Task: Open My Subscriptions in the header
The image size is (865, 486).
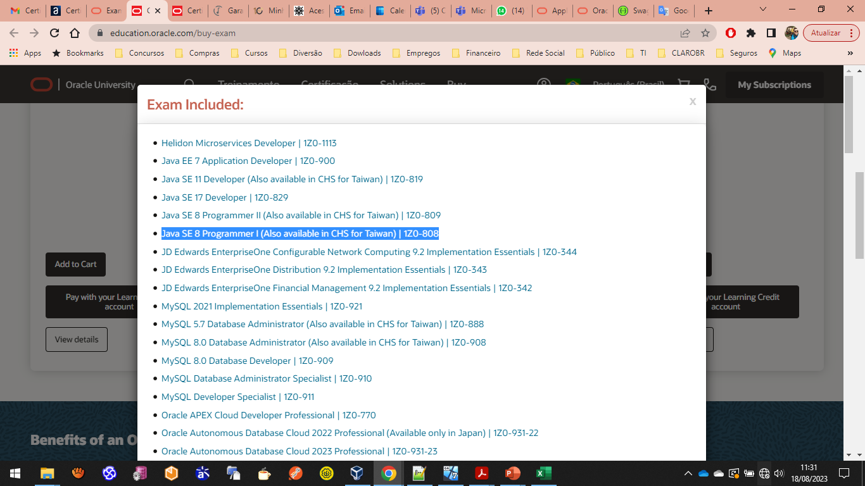Action: pyautogui.click(x=774, y=85)
